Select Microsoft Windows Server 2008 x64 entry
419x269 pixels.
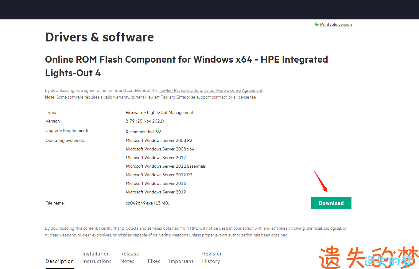[x=160, y=149]
